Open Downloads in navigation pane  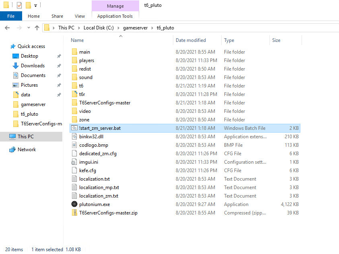pyautogui.click(x=33, y=66)
